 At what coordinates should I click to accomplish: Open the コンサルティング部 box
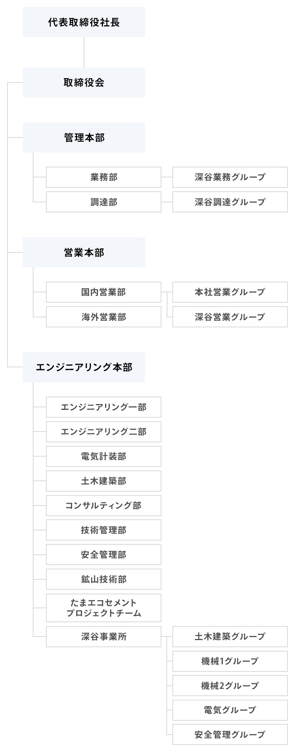pyautogui.click(x=103, y=505)
